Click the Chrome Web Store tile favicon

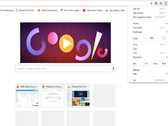coord(69,87)
